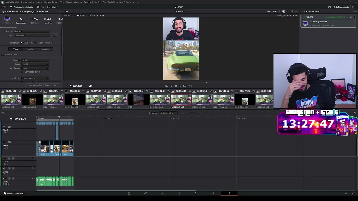Image resolution: width=358 pixels, height=201 pixels.
Task: Open the Edit page icon
Action: [162, 193]
